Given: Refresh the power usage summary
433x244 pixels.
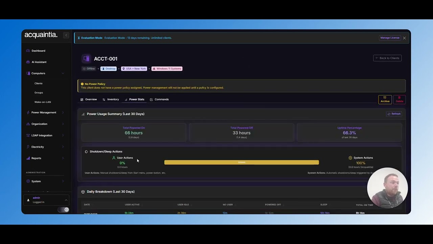Looking at the screenshot, I should point(394,114).
